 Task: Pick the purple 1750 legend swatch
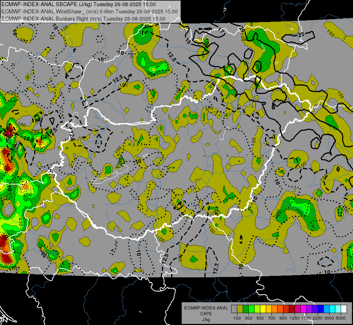(x=309, y=309)
